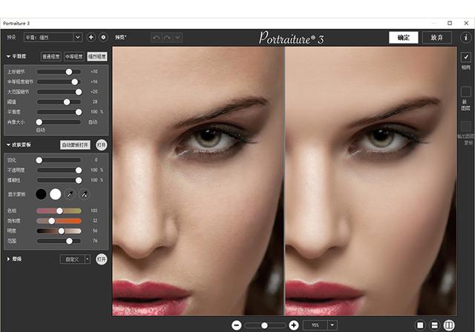Toggle the enhancements 打开 round button
Viewport: 475px width, 332px height.
click(x=102, y=259)
